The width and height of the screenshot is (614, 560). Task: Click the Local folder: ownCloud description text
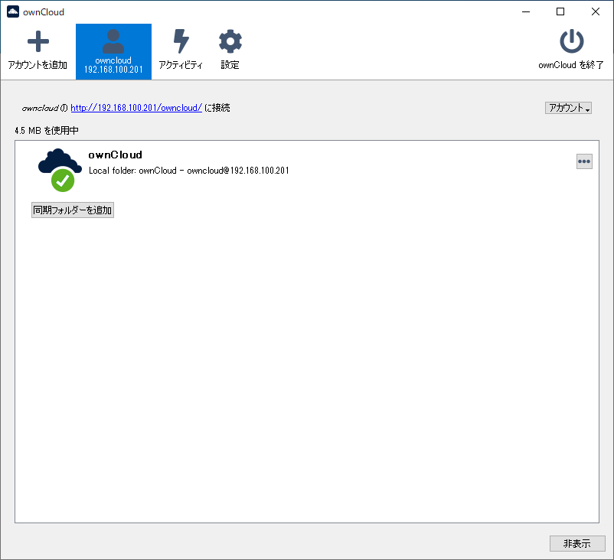point(189,171)
